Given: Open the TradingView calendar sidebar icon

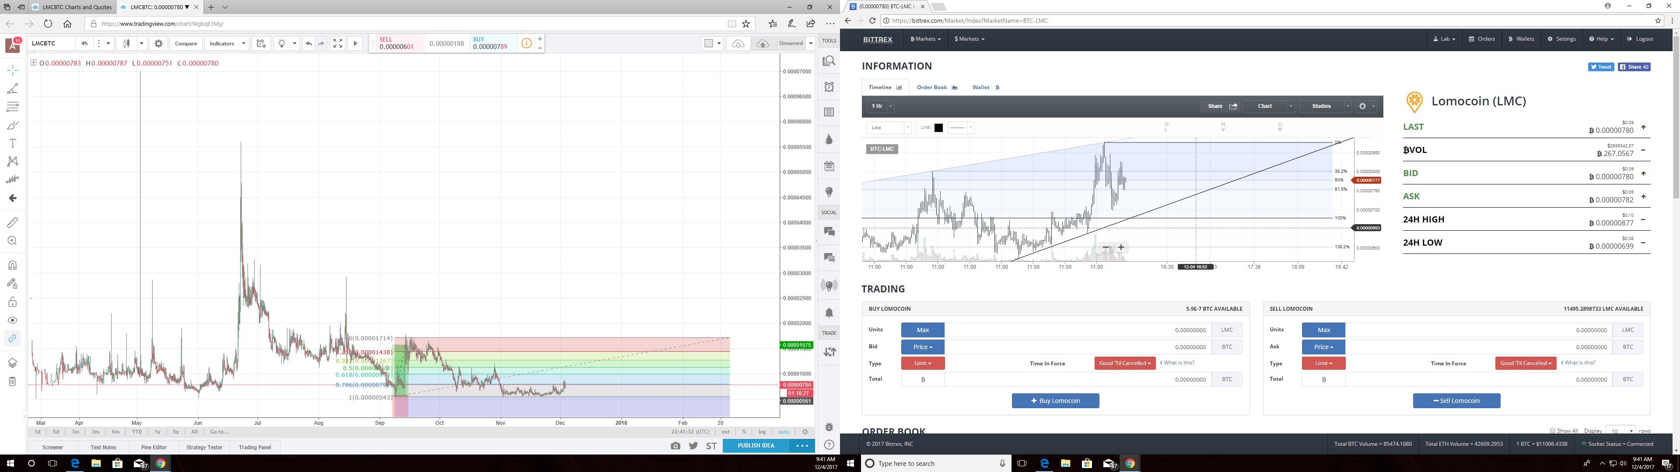Looking at the screenshot, I should (829, 166).
